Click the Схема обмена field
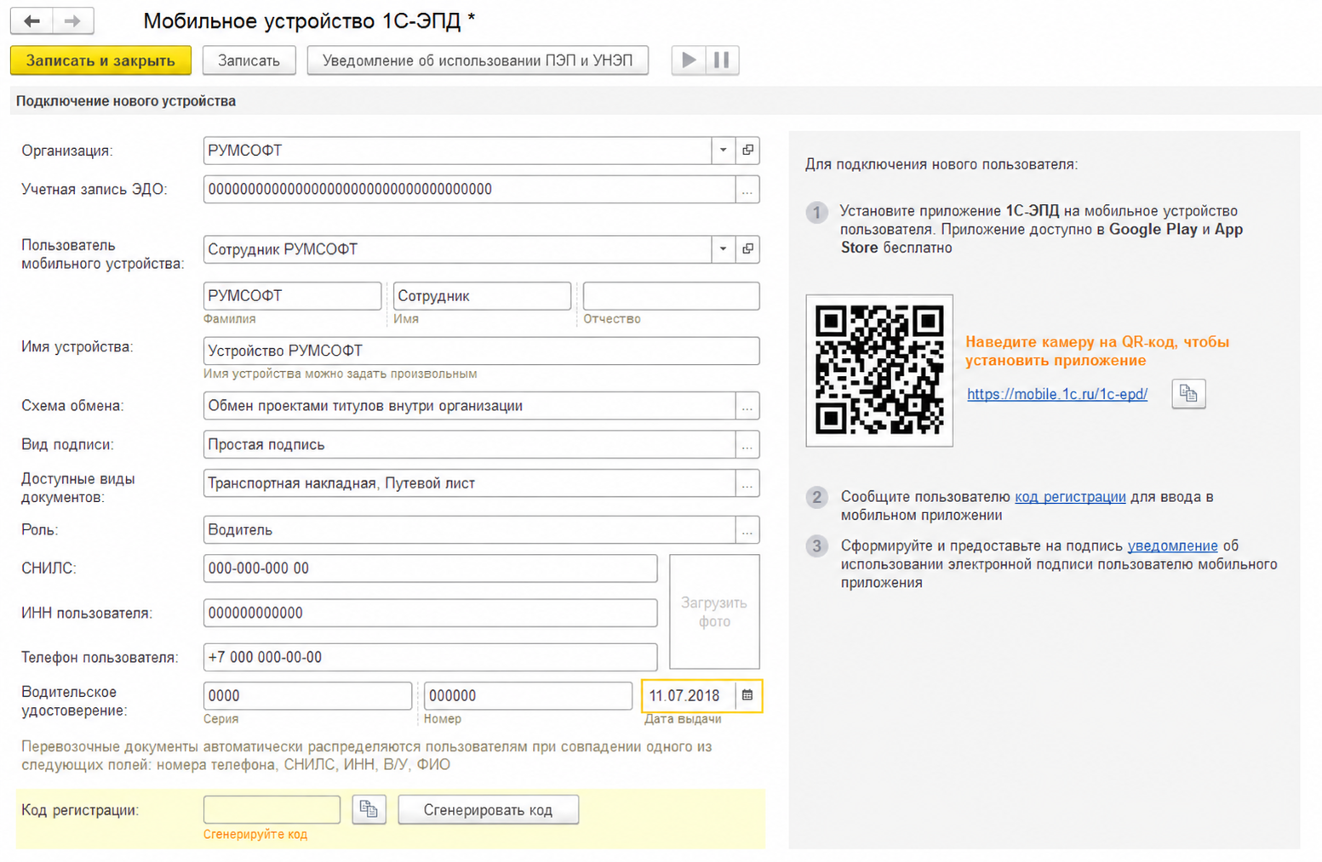 click(x=469, y=407)
